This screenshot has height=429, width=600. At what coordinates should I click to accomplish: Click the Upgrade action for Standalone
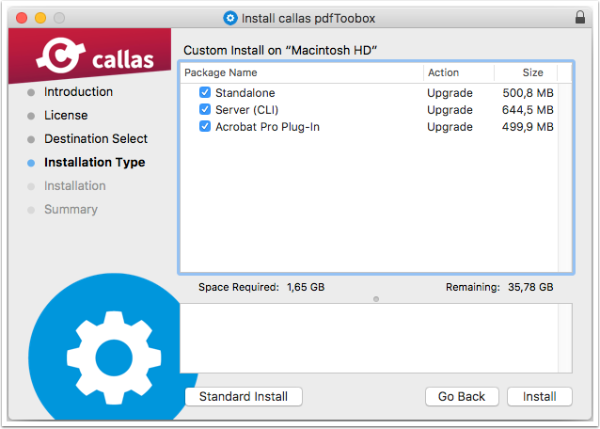[x=450, y=92]
